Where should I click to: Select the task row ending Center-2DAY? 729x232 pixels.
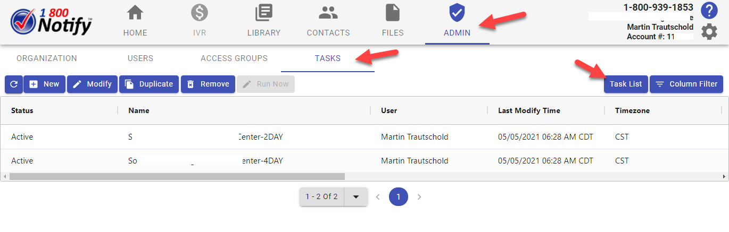click(x=261, y=137)
